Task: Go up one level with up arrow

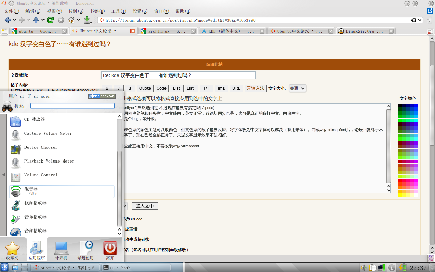Action: [36, 20]
